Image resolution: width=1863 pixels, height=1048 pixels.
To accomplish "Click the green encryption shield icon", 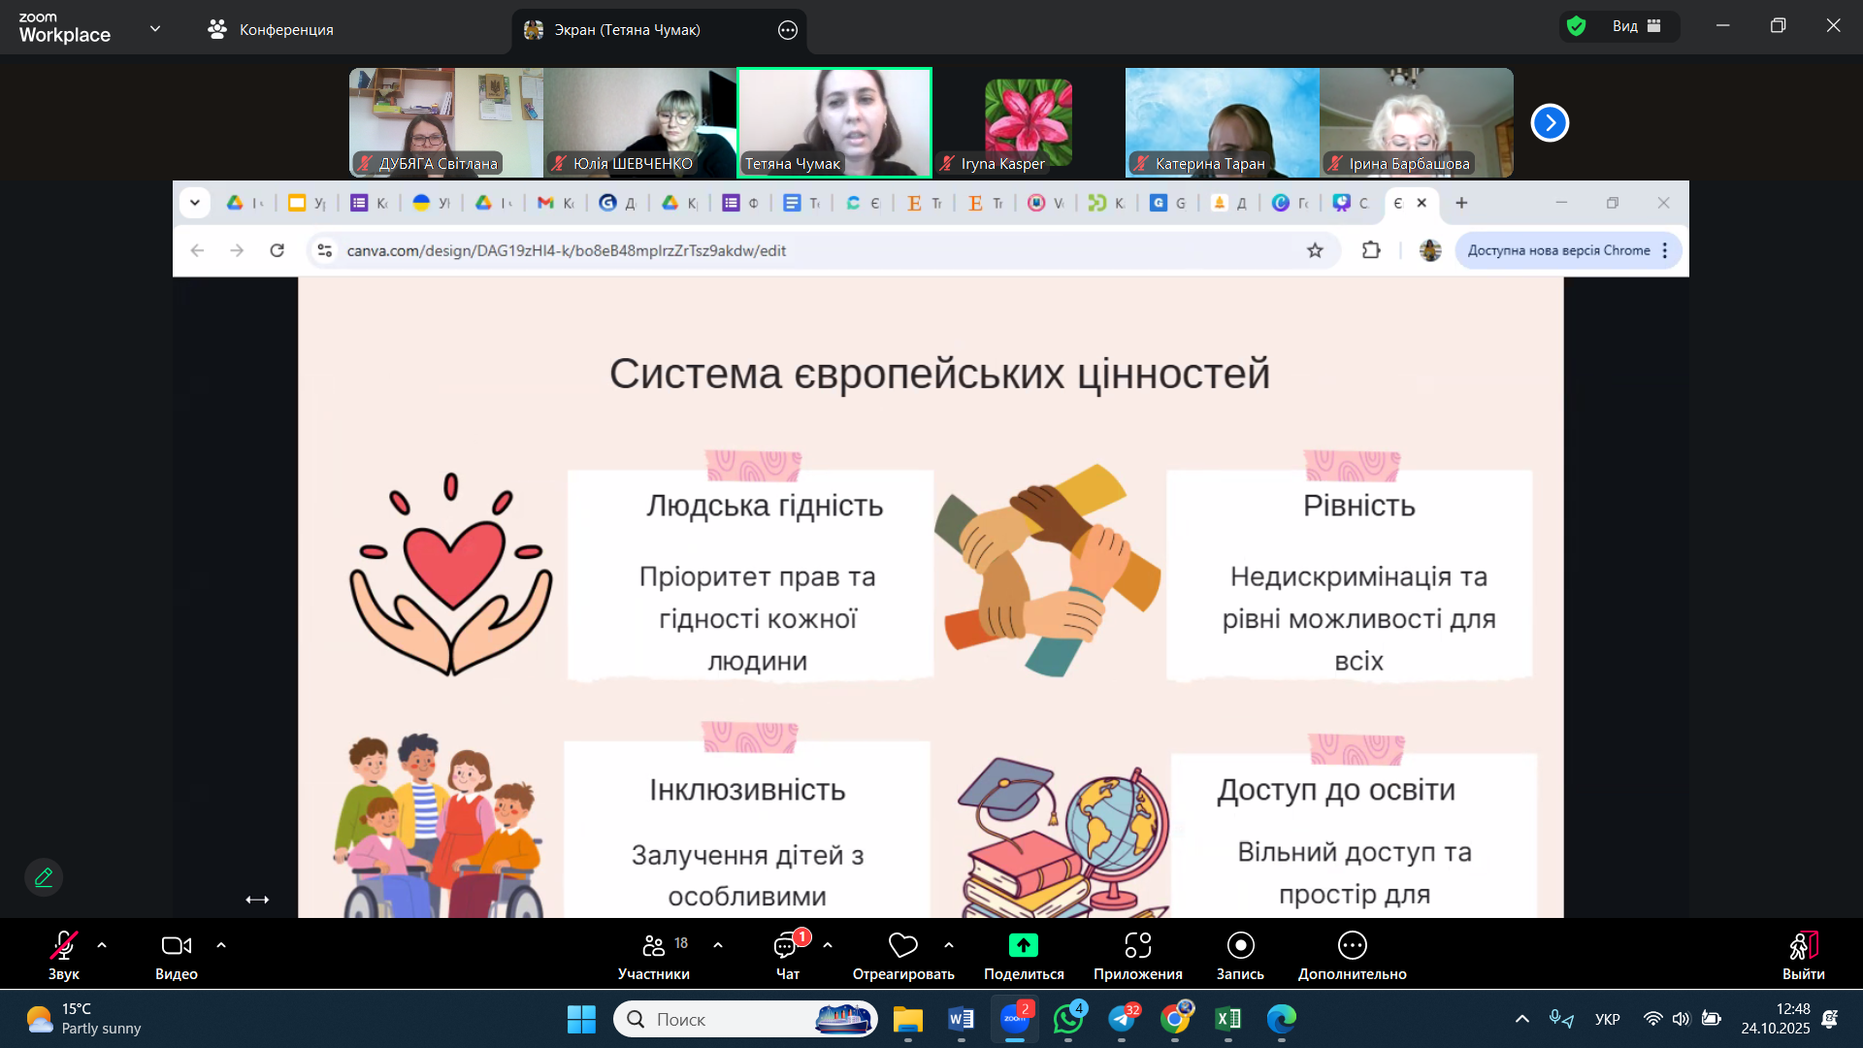I will [x=1577, y=26].
